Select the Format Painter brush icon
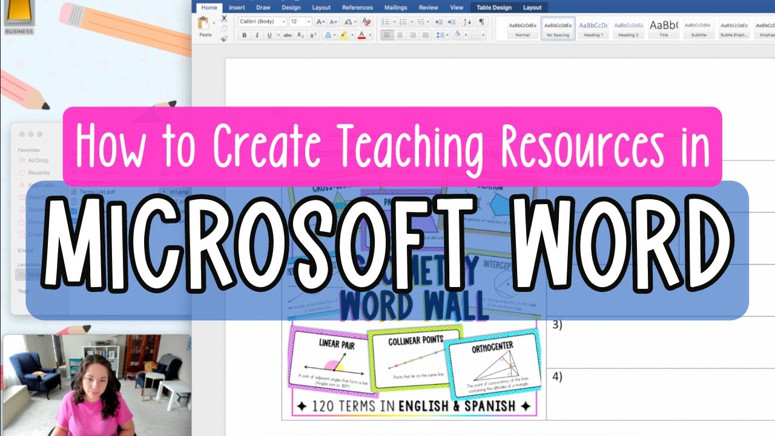775x436 pixels. pyautogui.click(x=224, y=38)
